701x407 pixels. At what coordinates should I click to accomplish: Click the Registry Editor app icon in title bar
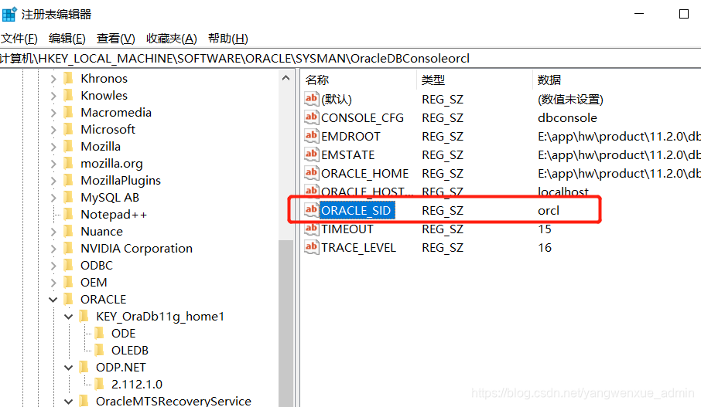point(9,14)
